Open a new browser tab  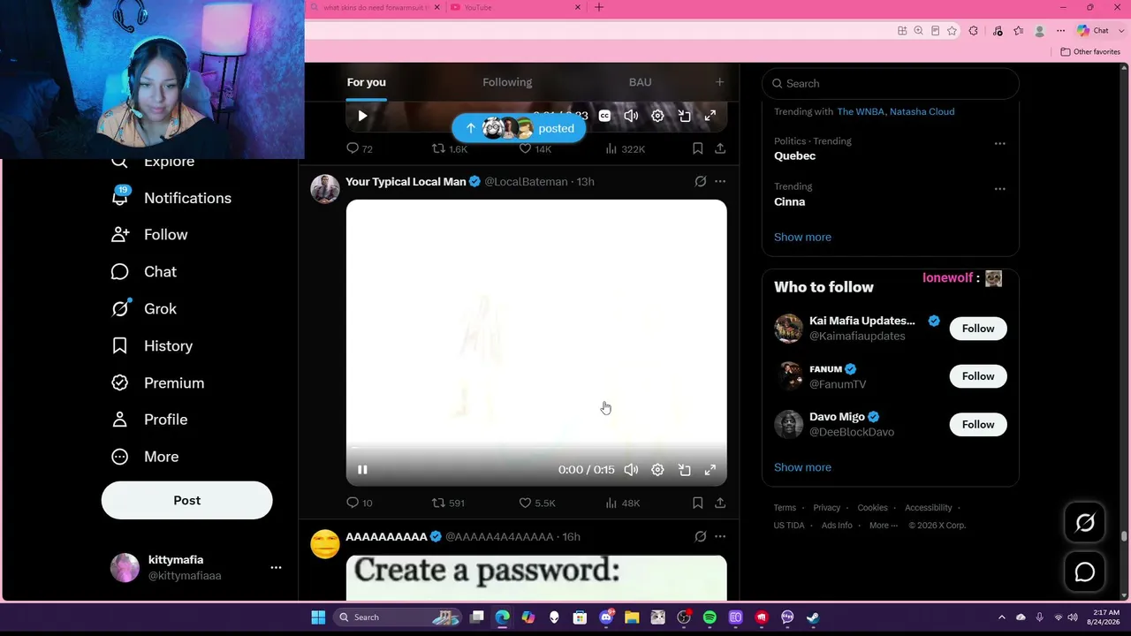click(599, 7)
